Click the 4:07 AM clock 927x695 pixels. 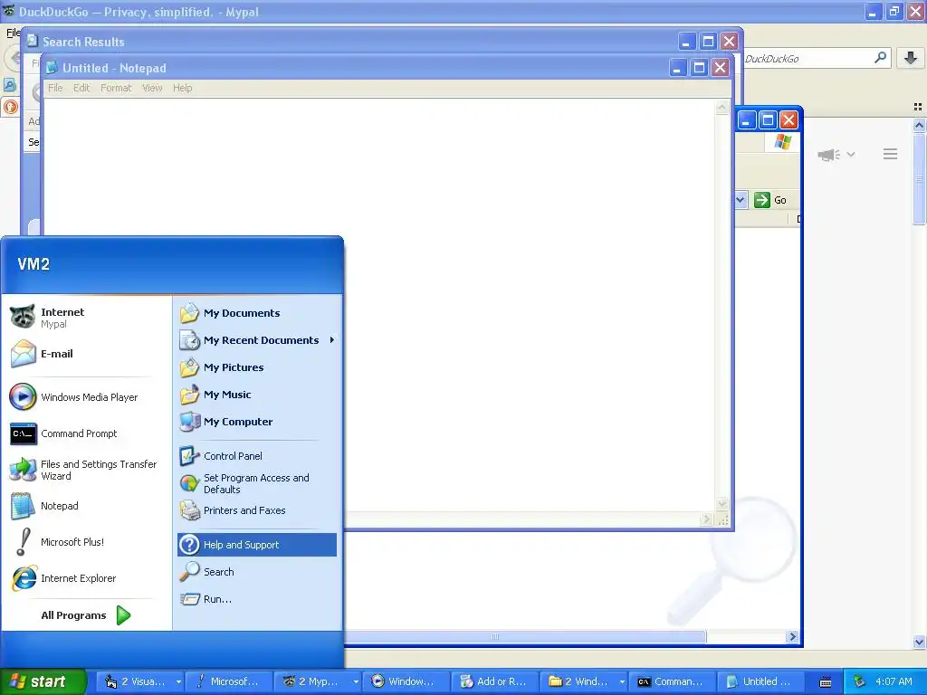(894, 681)
